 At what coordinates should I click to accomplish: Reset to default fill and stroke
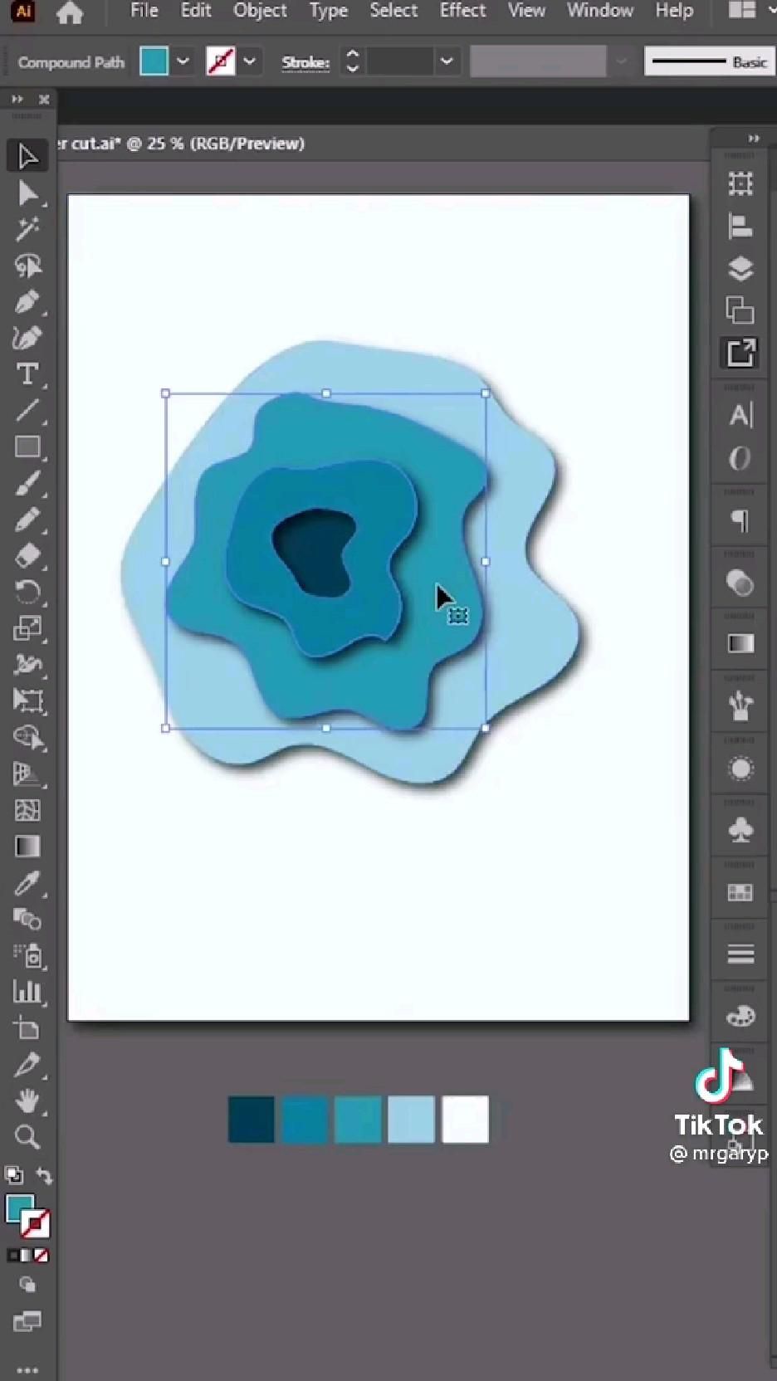click(13, 1175)
